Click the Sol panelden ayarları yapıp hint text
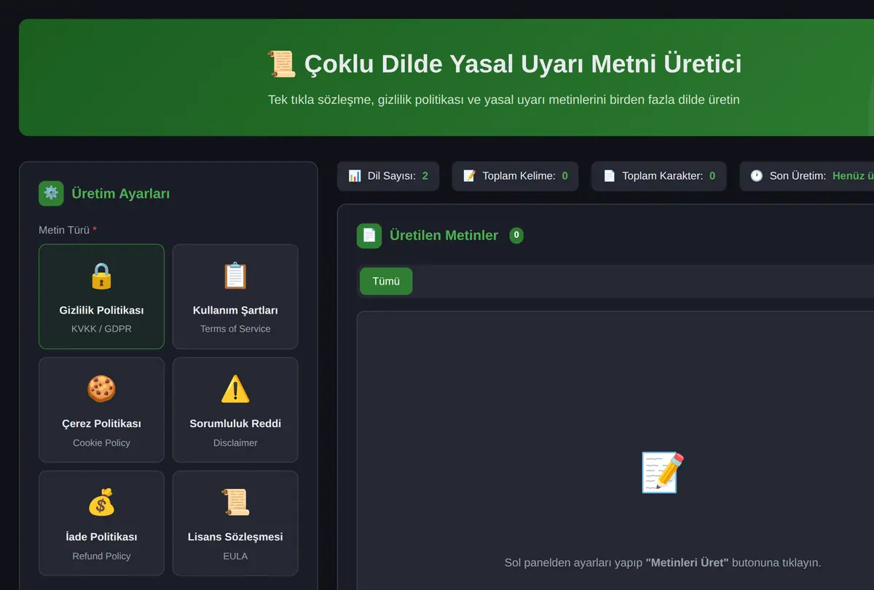This screenshot has width=874, height=590. click(x=663, y=563)
